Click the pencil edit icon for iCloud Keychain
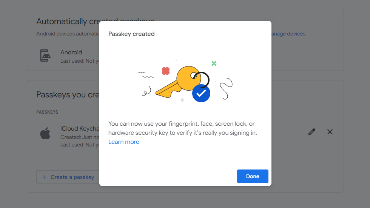 point(312,132)
